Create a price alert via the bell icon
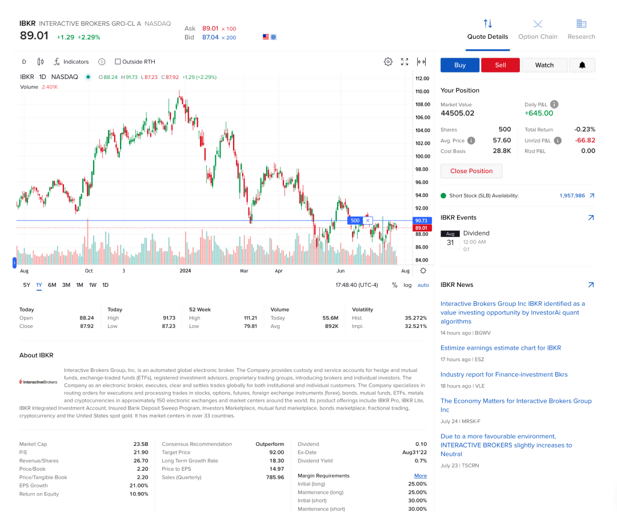617x520 pixels. point(582,65)
